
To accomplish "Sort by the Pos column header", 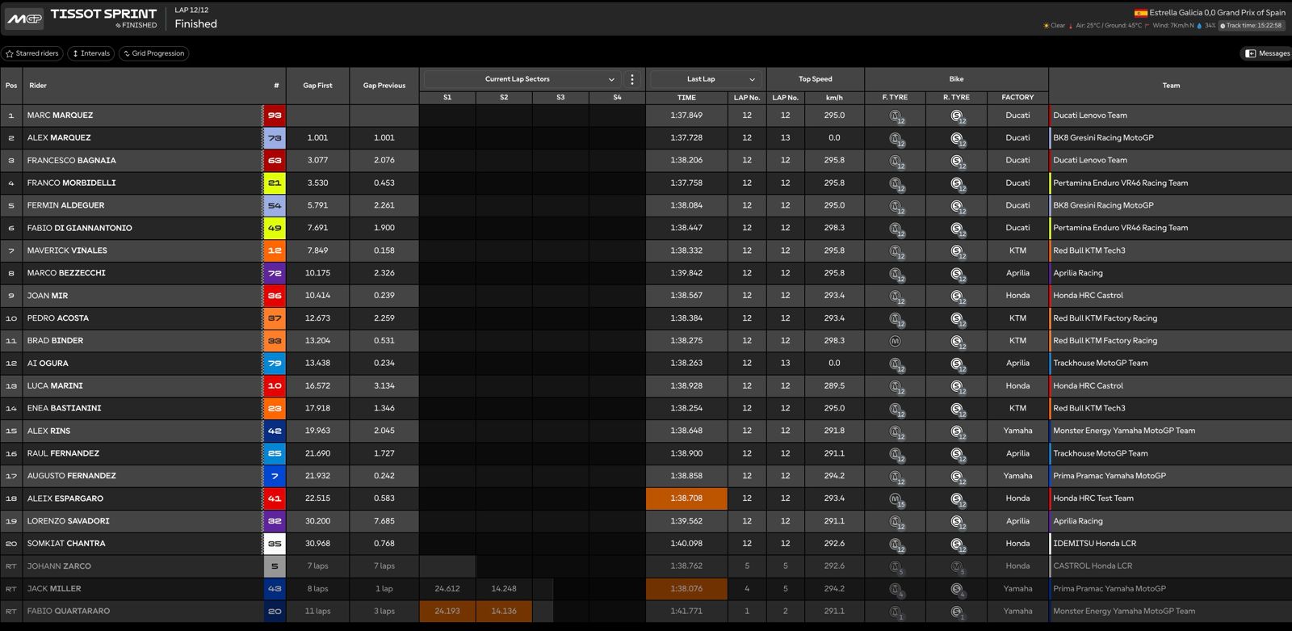I will pos(11,86).
